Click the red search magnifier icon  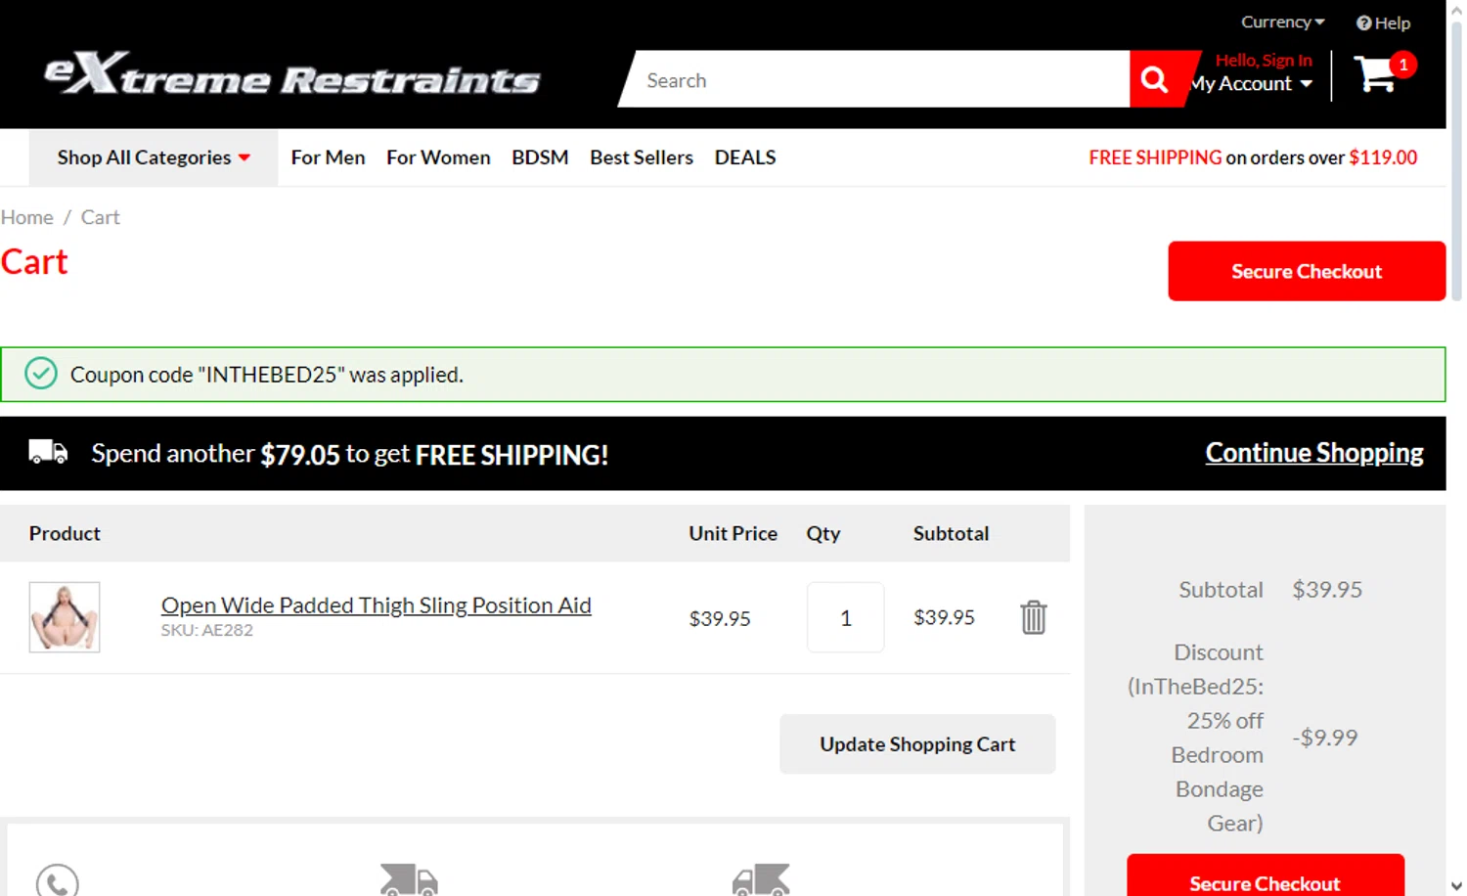coord(1155,79)
